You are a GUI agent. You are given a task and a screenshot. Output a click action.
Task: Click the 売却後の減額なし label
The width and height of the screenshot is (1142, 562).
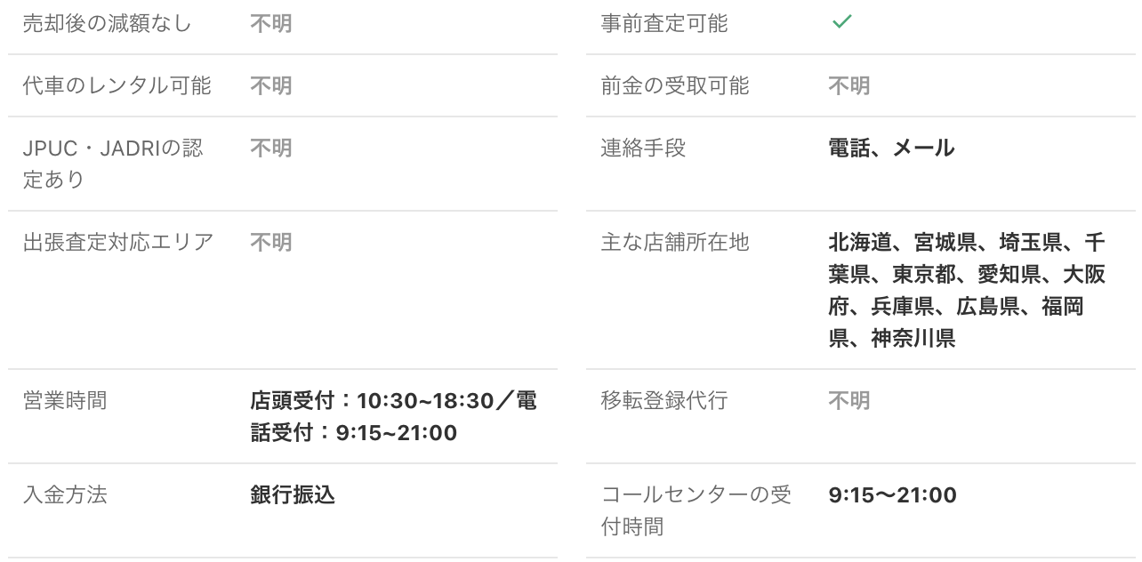(107, 24)
